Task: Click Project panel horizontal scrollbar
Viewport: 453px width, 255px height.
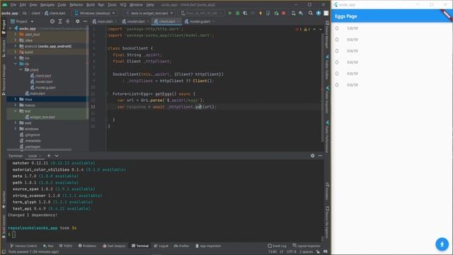Action: tap(40, 149)
